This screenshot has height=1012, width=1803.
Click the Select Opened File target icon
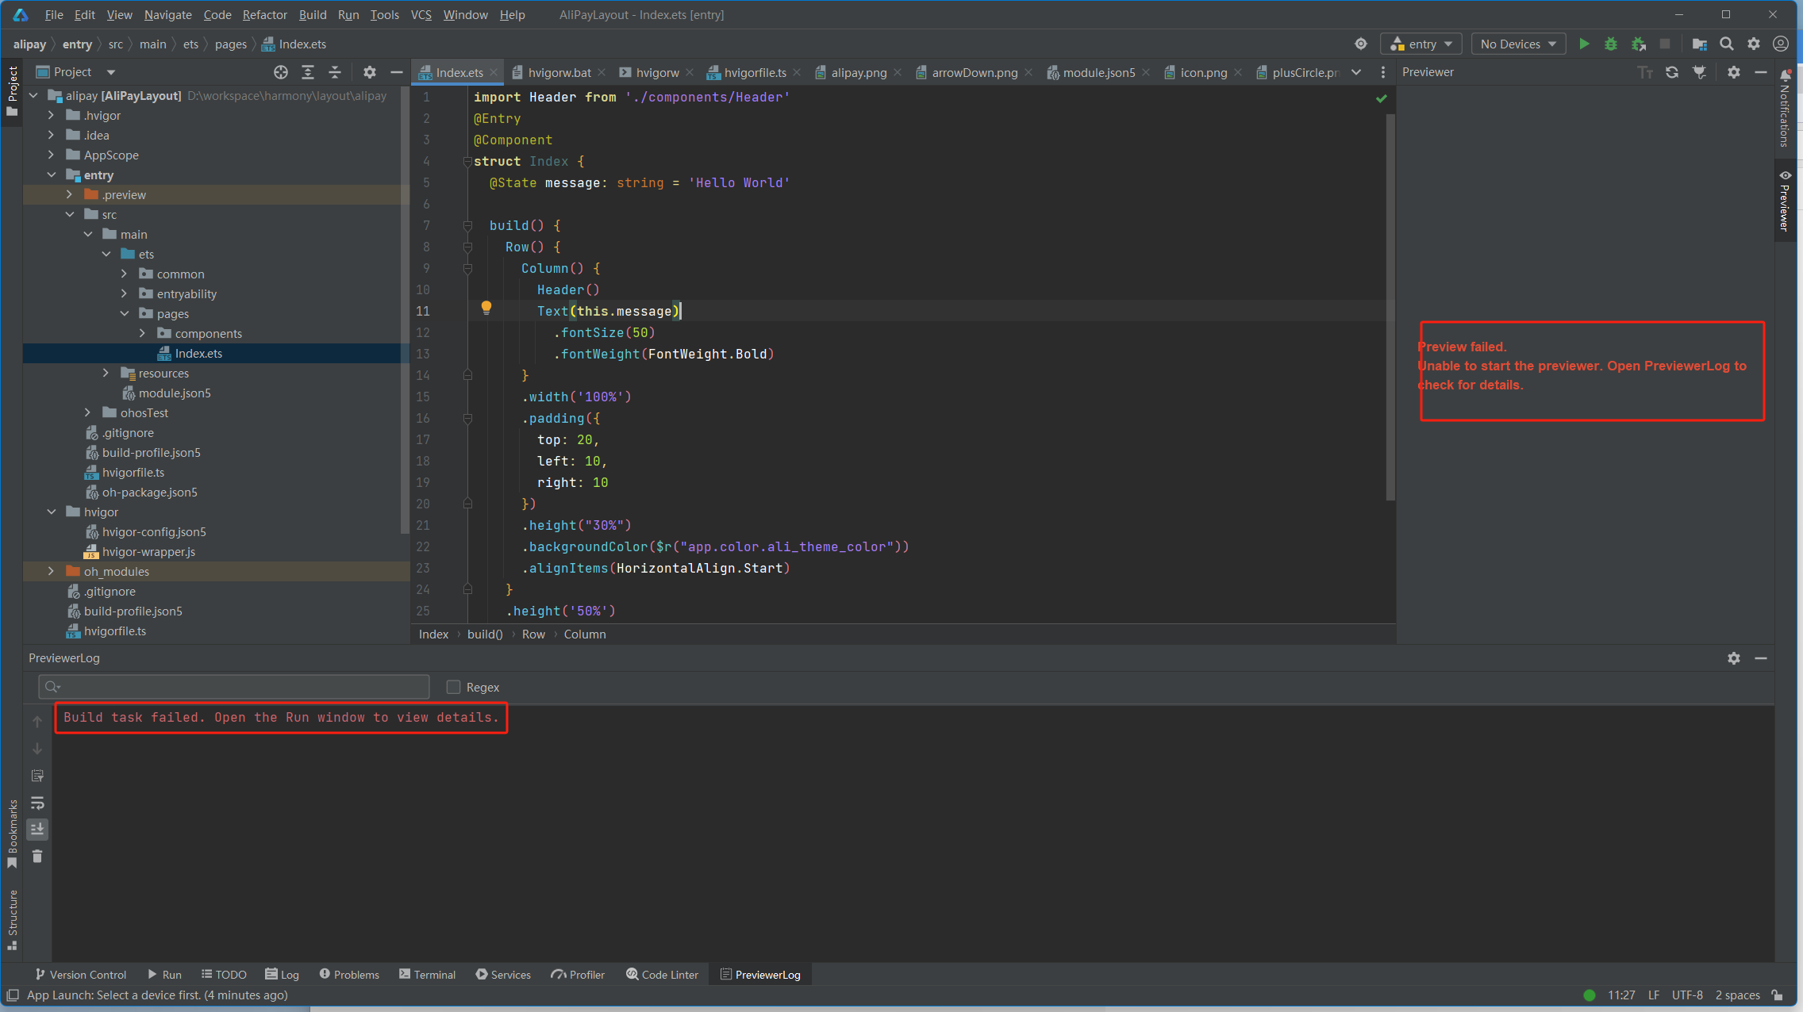[281, 72]
